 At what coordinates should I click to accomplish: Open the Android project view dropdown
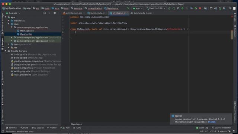(13, 13)
